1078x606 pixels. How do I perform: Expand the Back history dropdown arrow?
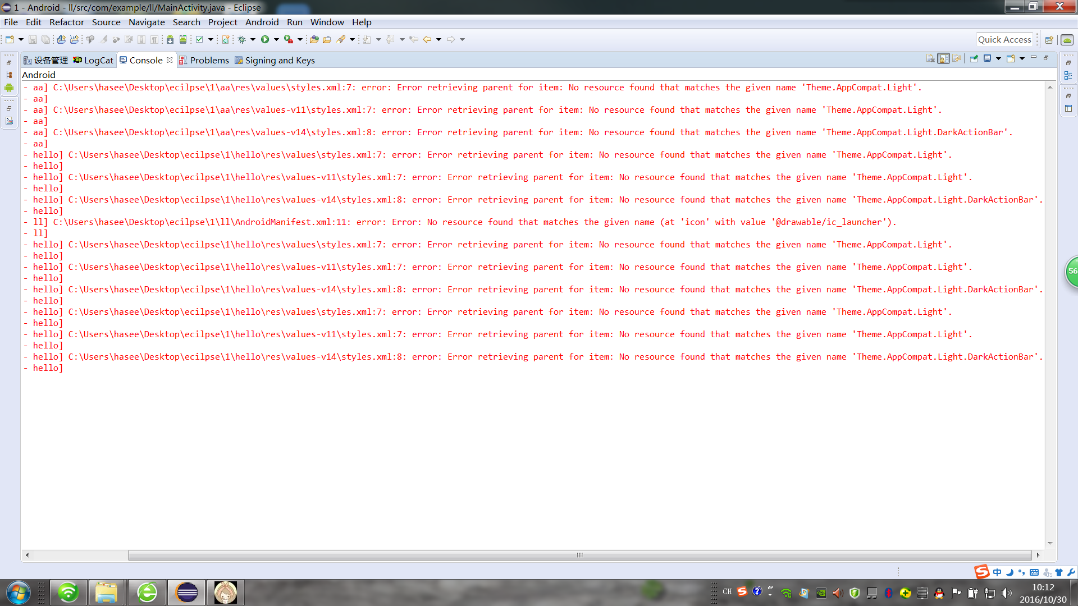point(438,39)
